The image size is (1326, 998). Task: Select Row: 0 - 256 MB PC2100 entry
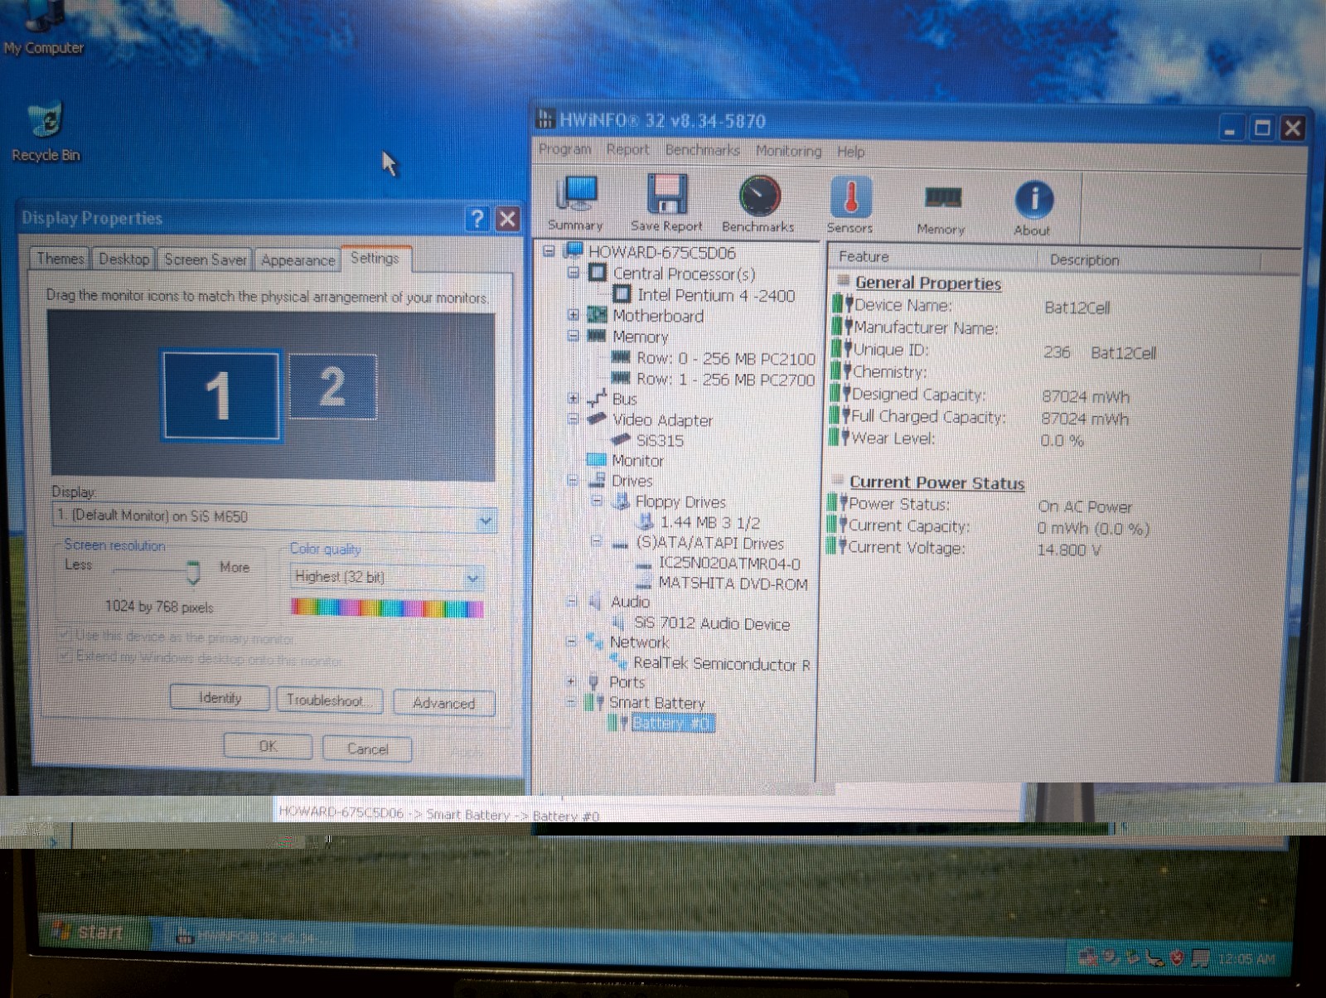pyautogui.click(x=725, y=358)
